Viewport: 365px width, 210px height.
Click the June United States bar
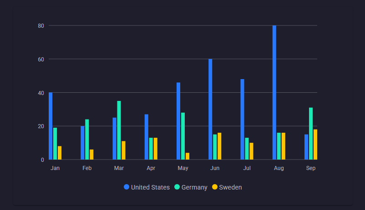tap(210, 109)
